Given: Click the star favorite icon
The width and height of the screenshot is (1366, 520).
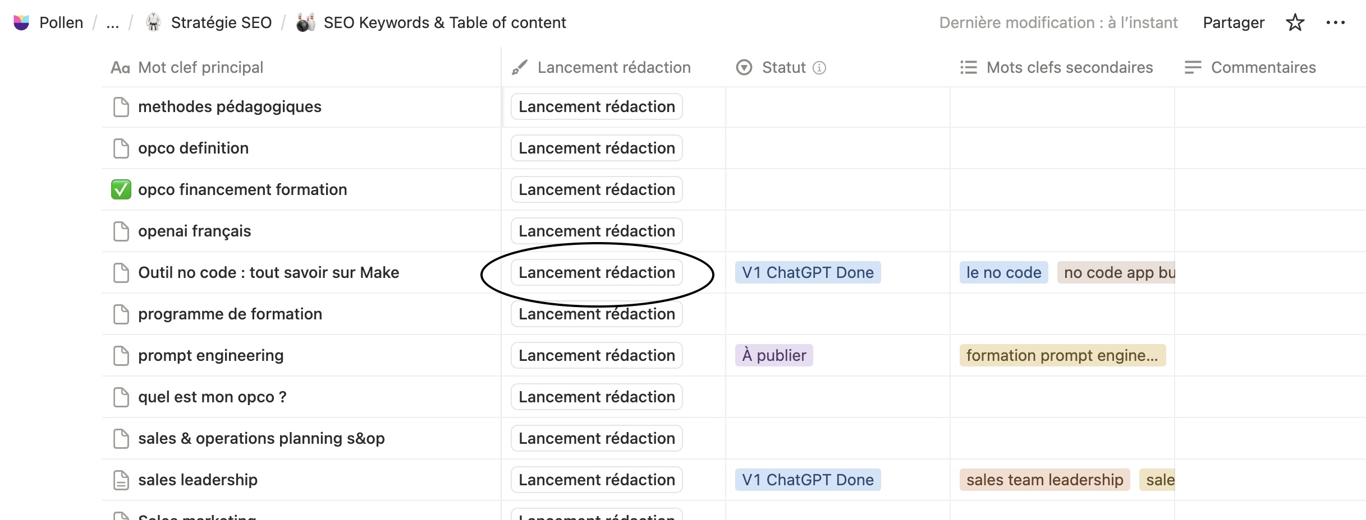Looking at the screenshot, I should (1295, 22).
